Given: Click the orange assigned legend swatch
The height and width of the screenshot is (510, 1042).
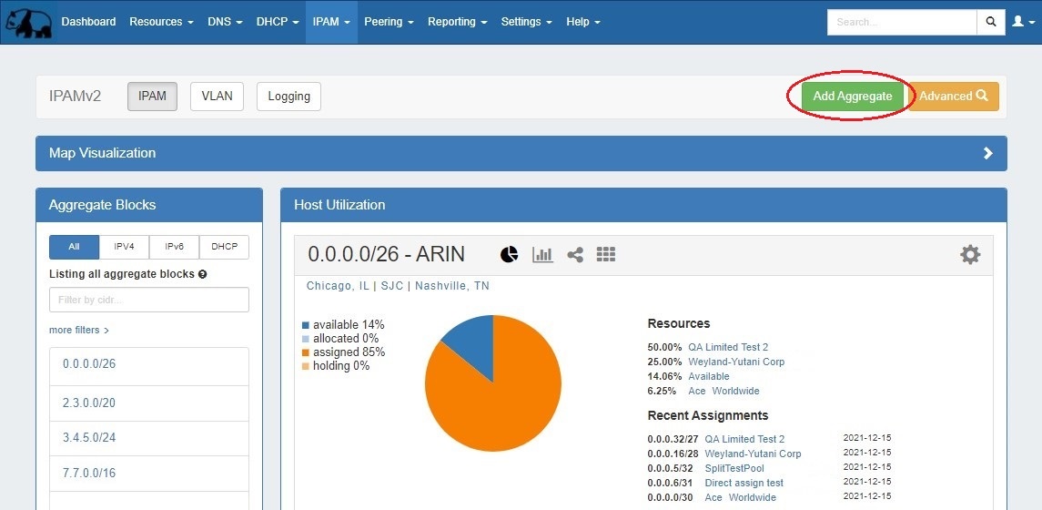Looking at the screenshot, I should tap(307, 352).
